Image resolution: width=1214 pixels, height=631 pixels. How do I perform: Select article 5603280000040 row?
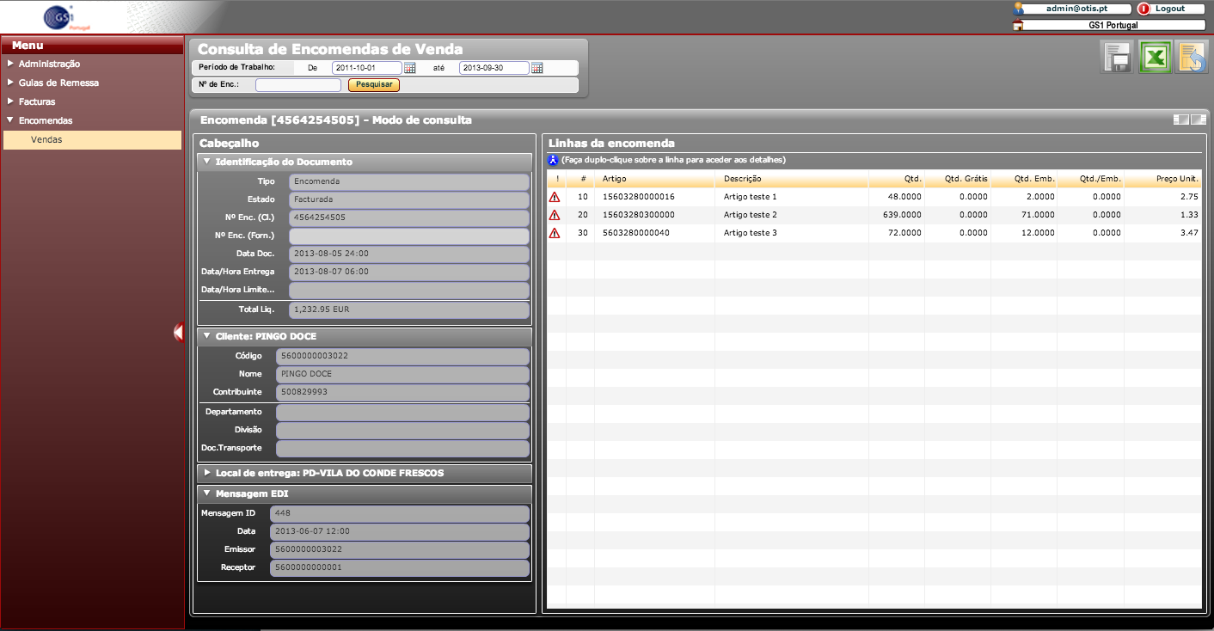874,233
